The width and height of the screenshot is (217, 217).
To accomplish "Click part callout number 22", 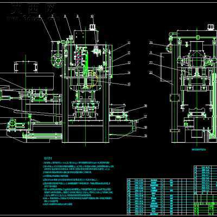I will (x=151, y=63).
